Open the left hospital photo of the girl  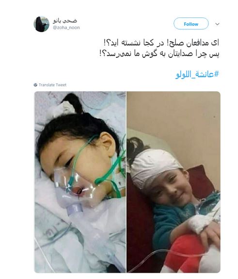[x=80, y=182]
